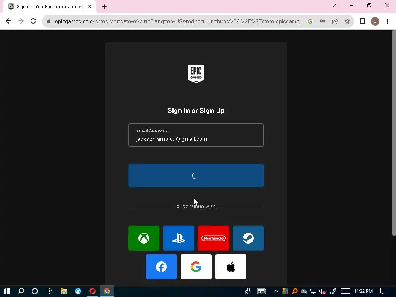Open the network status tray icon
396x297 pixels.
coord(313,291)
